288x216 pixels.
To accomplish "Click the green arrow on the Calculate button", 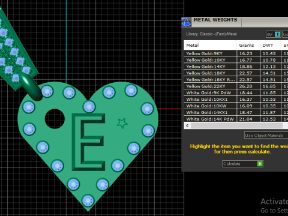I will (x=260, y=164).
